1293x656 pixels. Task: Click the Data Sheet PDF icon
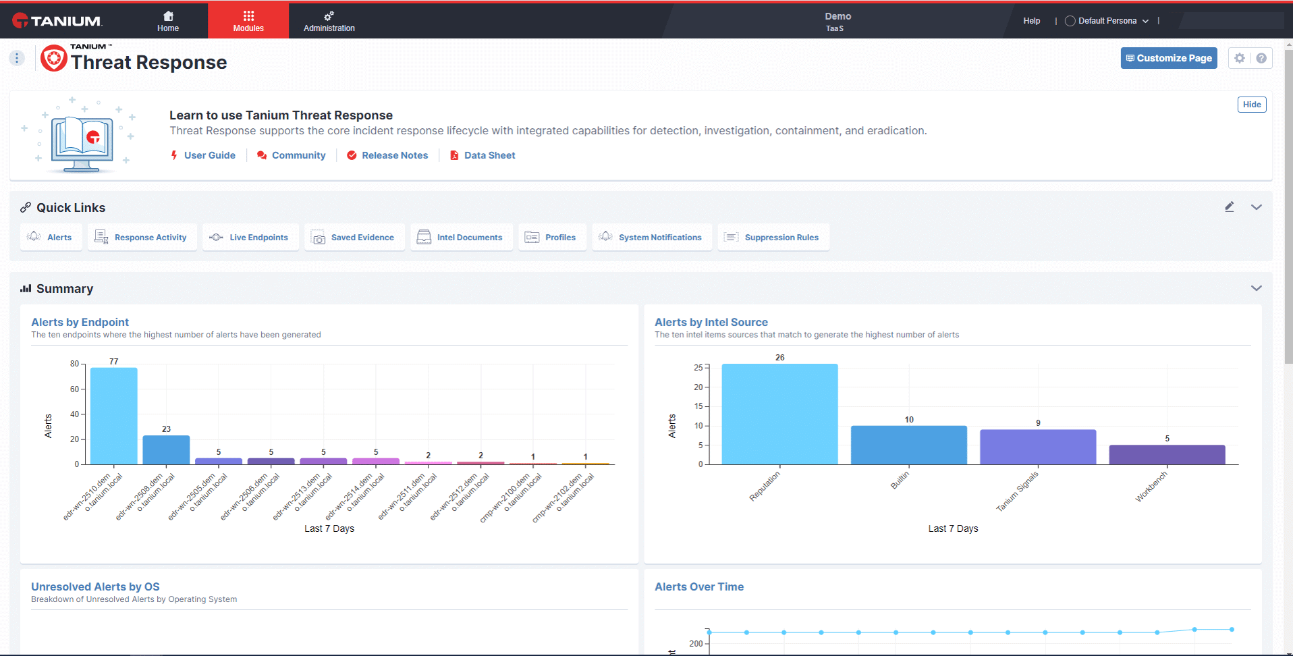(x=454, y=155)
